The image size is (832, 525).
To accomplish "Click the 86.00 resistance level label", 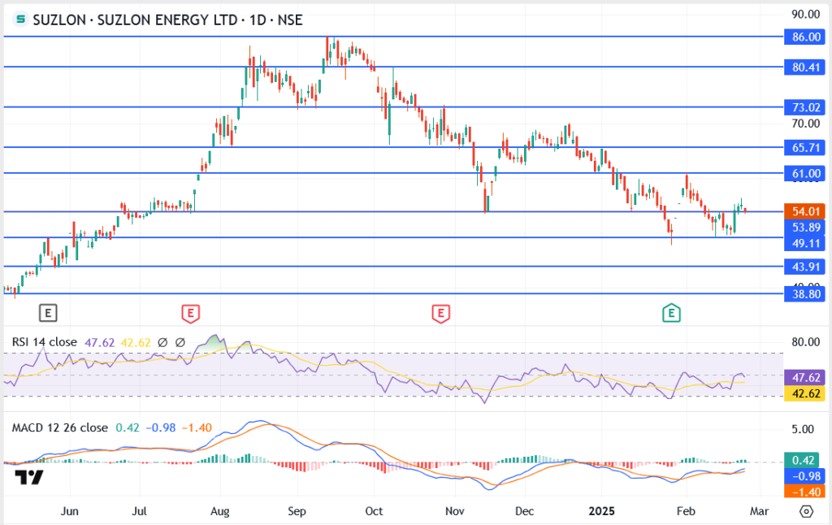I will (x=804, y=37).
